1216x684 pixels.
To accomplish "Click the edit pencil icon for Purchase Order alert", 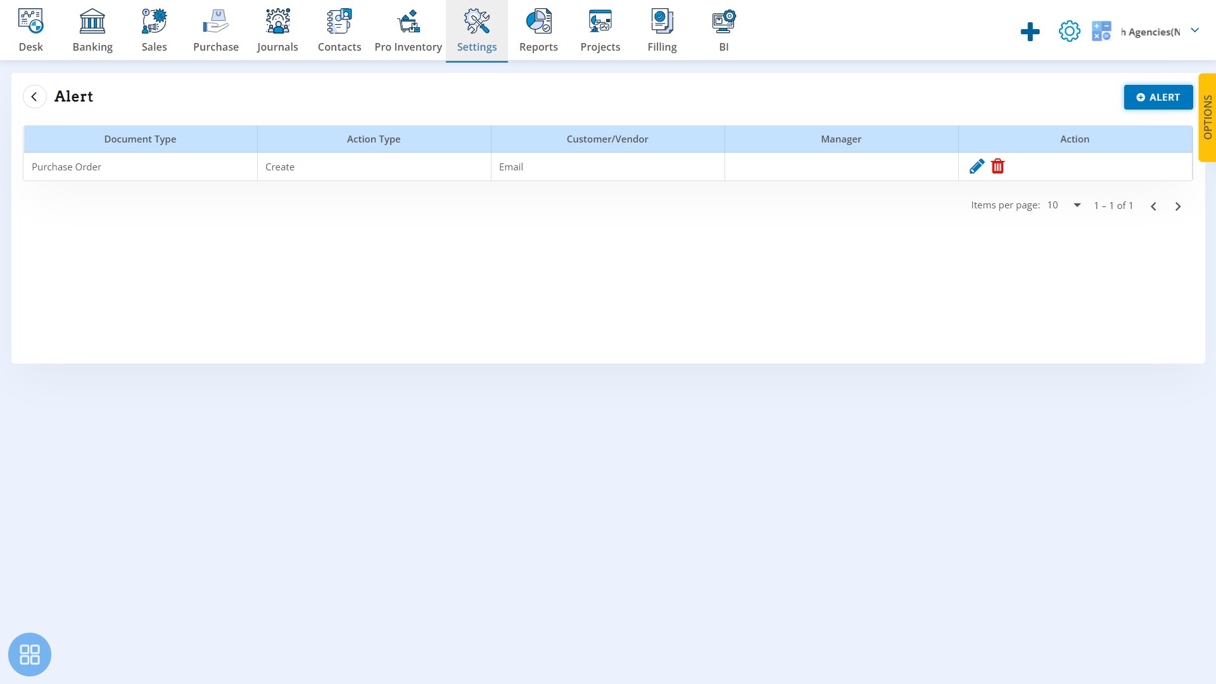I will (x=977, y=166).
